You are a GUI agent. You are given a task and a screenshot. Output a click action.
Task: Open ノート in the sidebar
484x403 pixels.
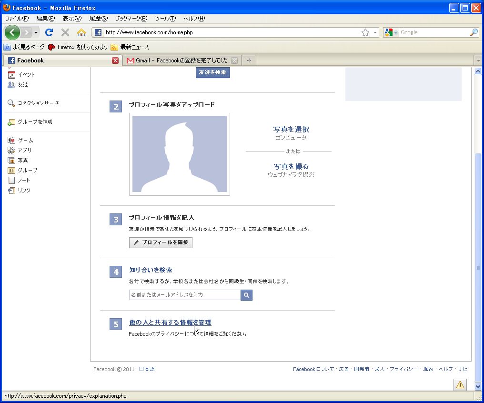point(19,180)
